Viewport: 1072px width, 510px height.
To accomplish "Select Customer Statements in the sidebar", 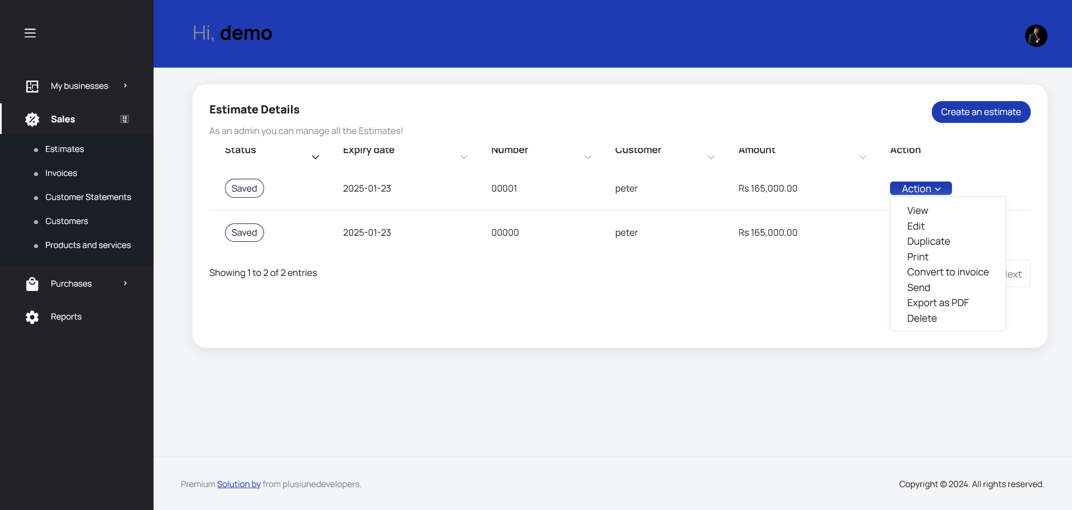I will click(88, 197).
